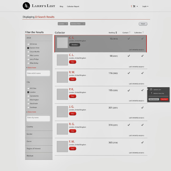Viewport: 171px width, 171px height.
Task: Check the Stockholm checkbox
Action: pyautogui.click(x=28, y=104)
